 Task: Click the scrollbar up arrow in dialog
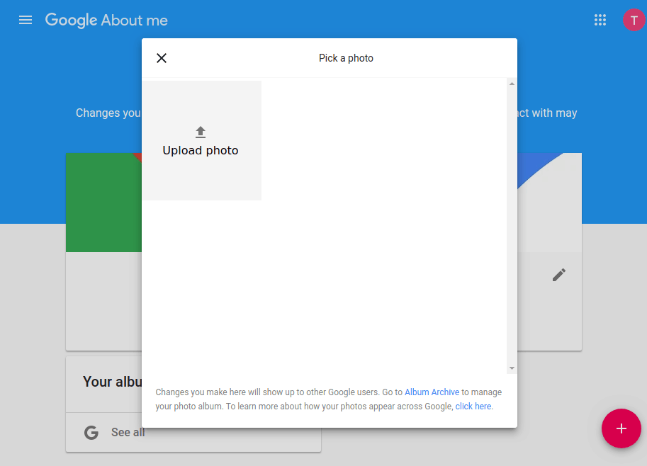tap(512, 84)
